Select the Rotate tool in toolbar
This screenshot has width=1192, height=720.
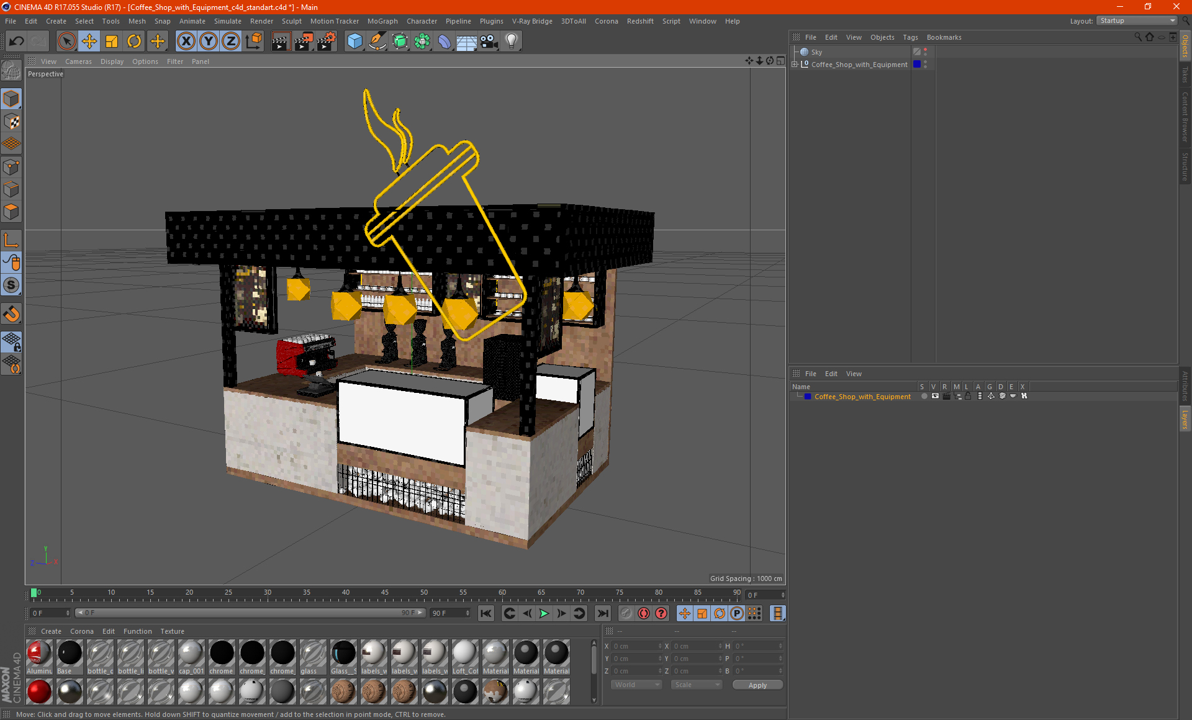click(x=134, y=42)
